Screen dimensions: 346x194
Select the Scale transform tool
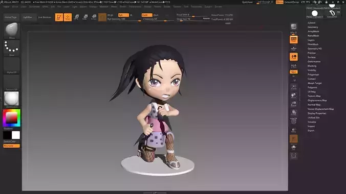85,17
